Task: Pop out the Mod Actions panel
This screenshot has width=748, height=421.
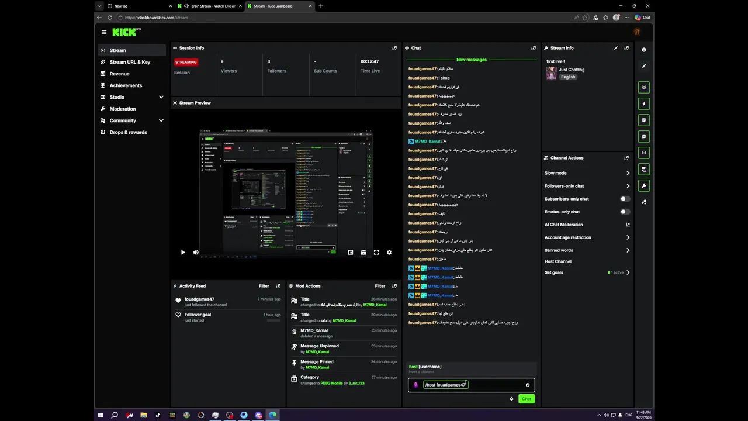Action: point(394,286)
